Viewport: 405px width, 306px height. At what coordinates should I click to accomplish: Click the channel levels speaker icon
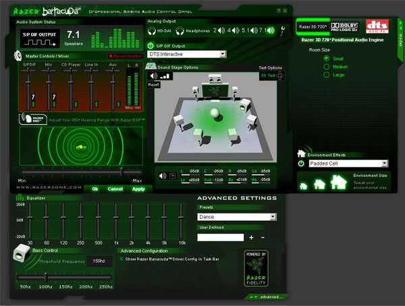click(163, 176)
